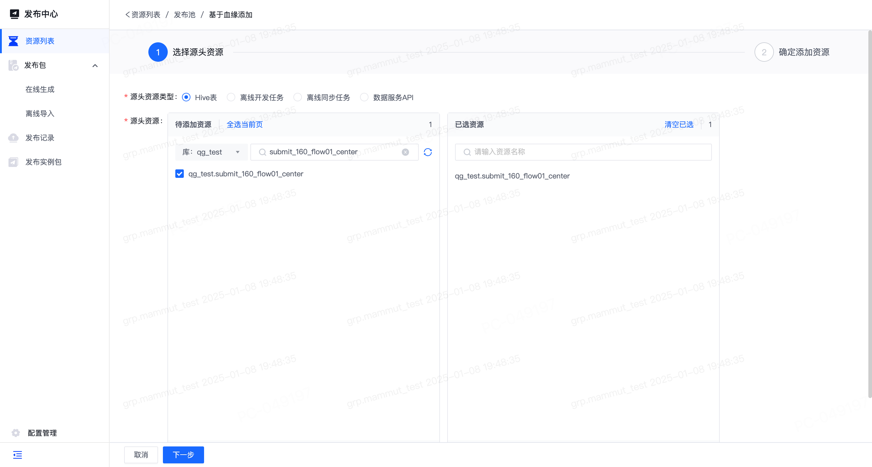Go back via 资源列表 breadcrumb arrow
Screen dimensions: 872x467
point(127,15)
